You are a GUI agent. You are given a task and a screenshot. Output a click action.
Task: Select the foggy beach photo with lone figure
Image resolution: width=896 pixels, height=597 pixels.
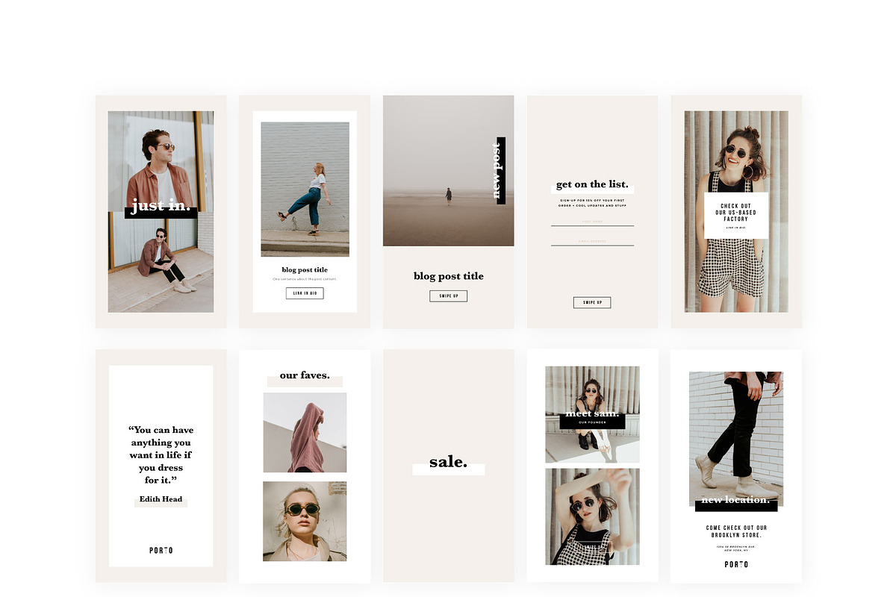coord(448,170)
